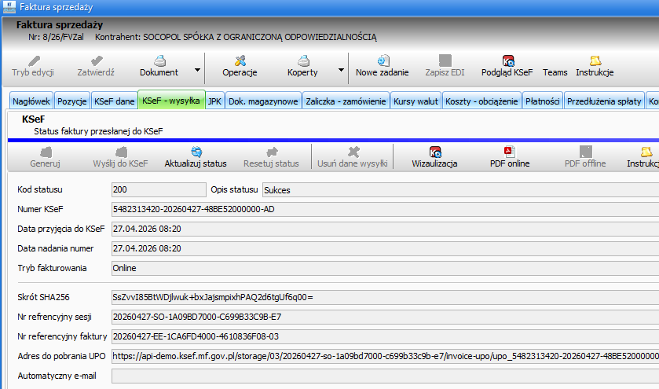Click the Wyślij do KSeF icon
Screen dimensions: 659x389
122,152
